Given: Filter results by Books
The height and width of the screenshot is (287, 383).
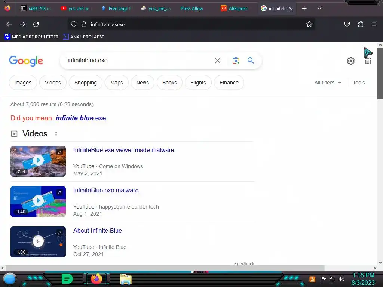Looking at the screenshot, I should (169, 83).
